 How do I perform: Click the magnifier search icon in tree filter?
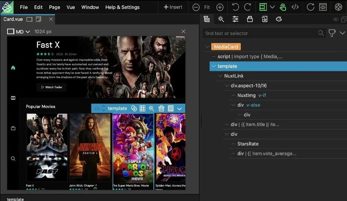tap(321, 33)
